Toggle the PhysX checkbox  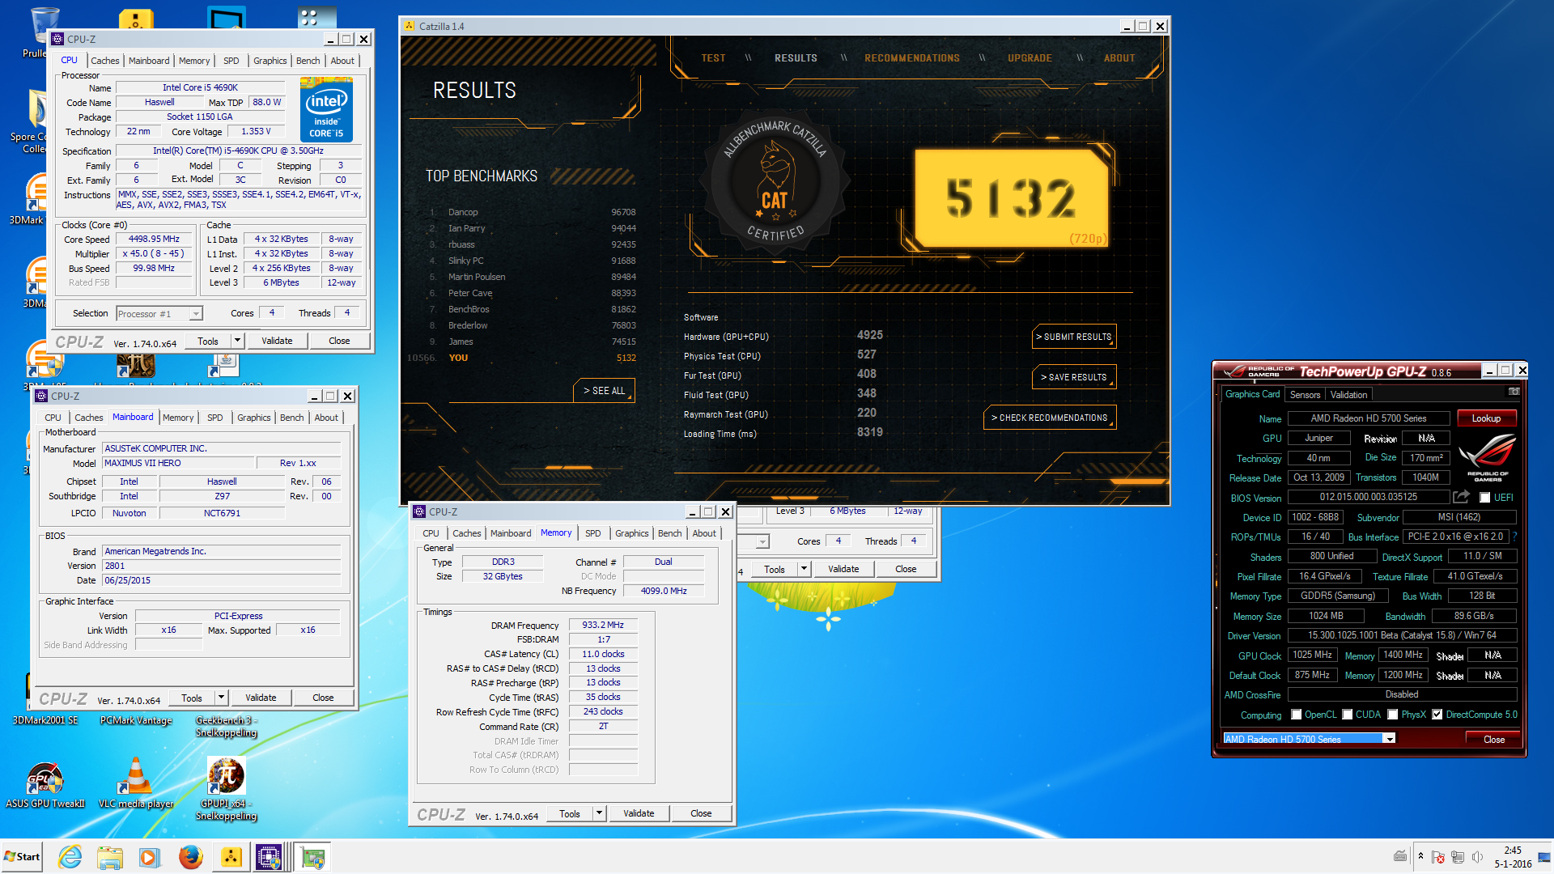point(1393,715)
